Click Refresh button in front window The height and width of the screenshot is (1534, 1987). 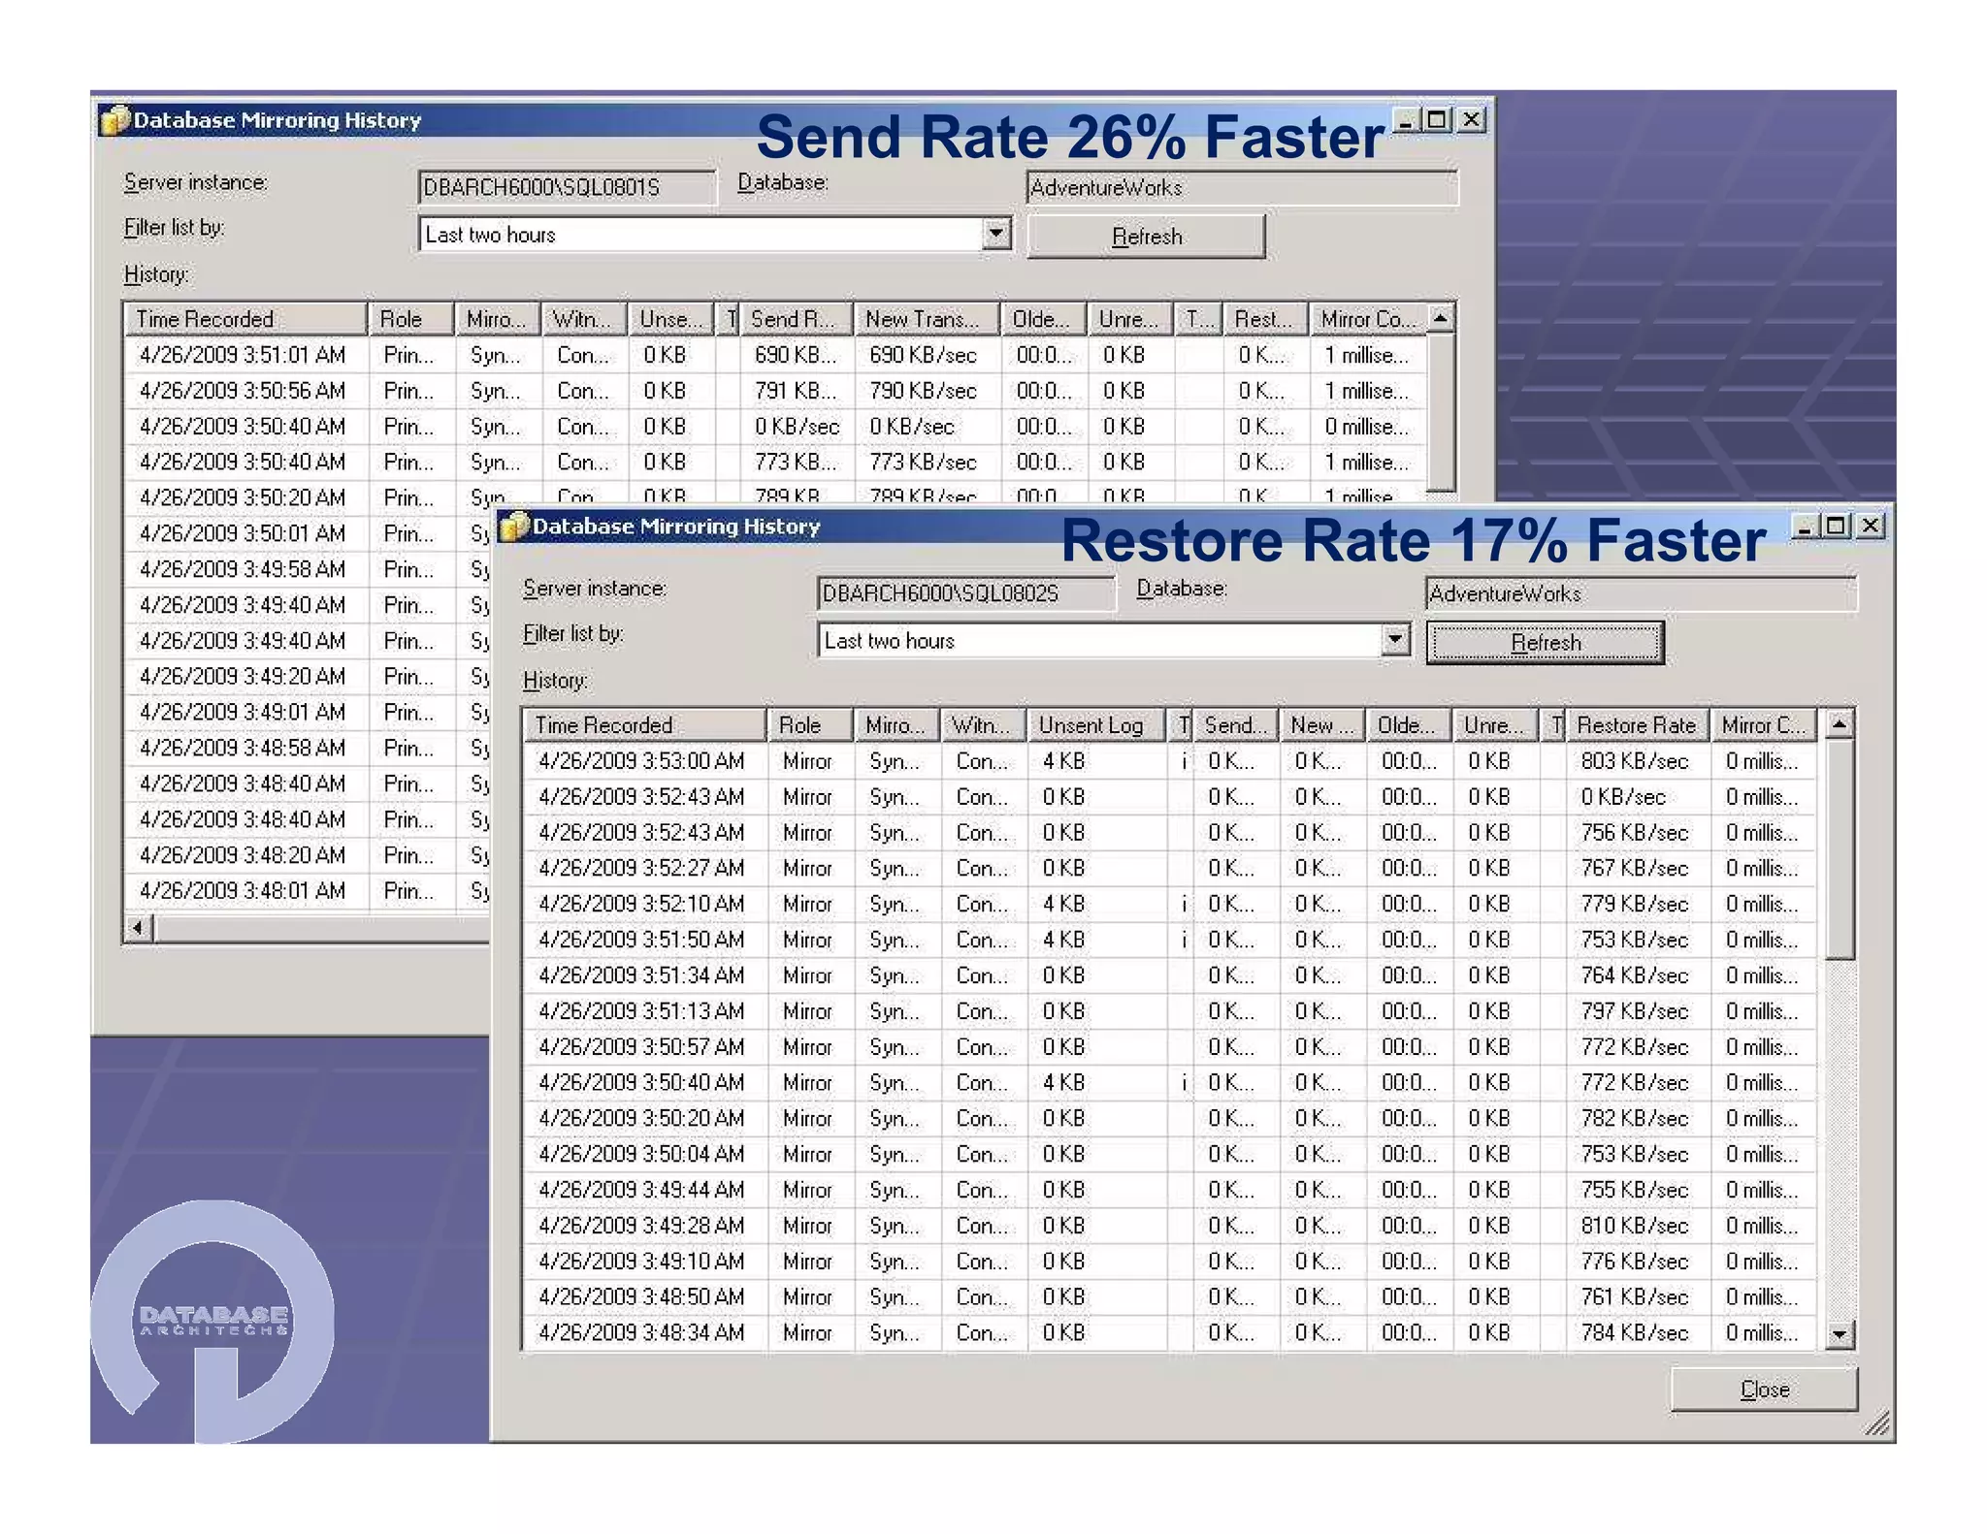pyautogui.click(x=1546, y=643)
